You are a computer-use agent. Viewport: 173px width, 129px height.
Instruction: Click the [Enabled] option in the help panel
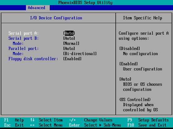pyautogui.click(x=129, y=64)
